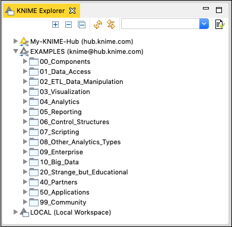Click the 08_Other_Analytics_Types folder icon
Image resolution: width=232 pixels, height=227 pixels.
tap(34, 142)
